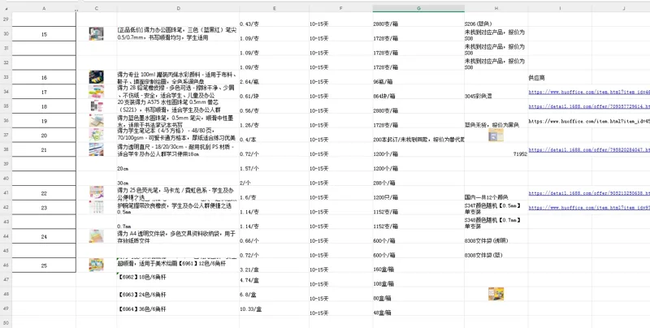Select highlighter product thumbnail in row 41
650x328 pixels.
coord(96,192)
